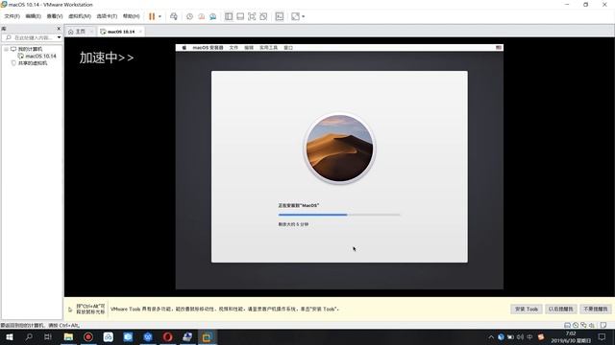This screenshot has width=615, height=345.
Task: Click the message log status bar icon
Action: (x=603, y=325)
